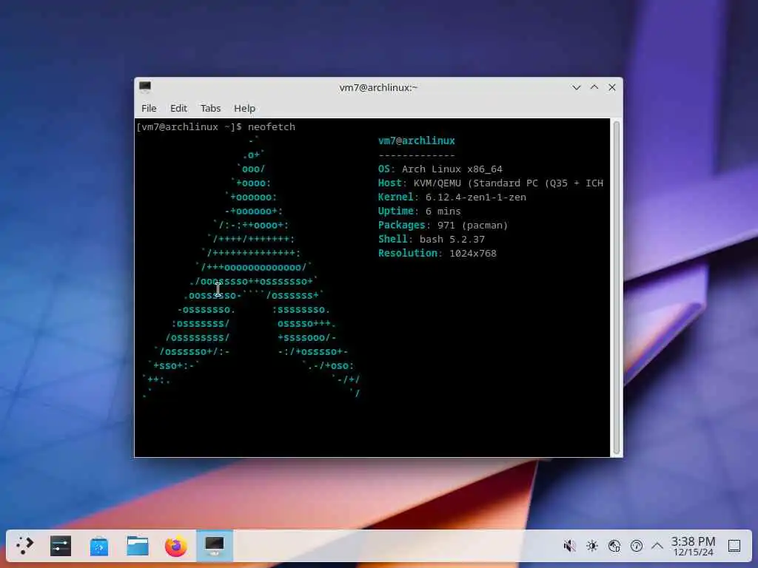Image resolution: width=758 pixels, height=568 pixels.
Task: Close the vm7@archlinux terminal window
Action: [x=612, y=87]
